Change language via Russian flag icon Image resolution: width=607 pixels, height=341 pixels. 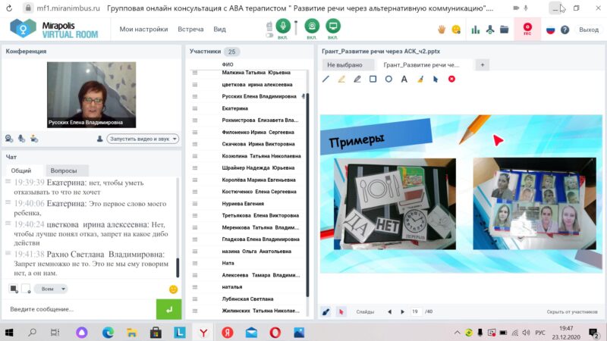click(551, 30)
